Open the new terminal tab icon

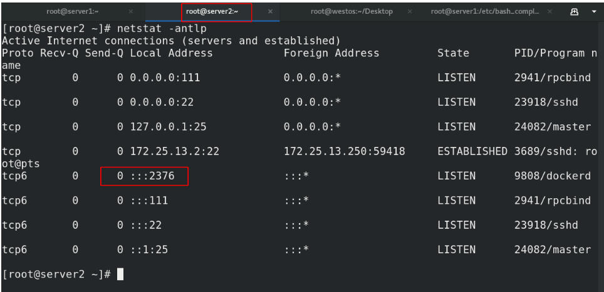point(575,11)
